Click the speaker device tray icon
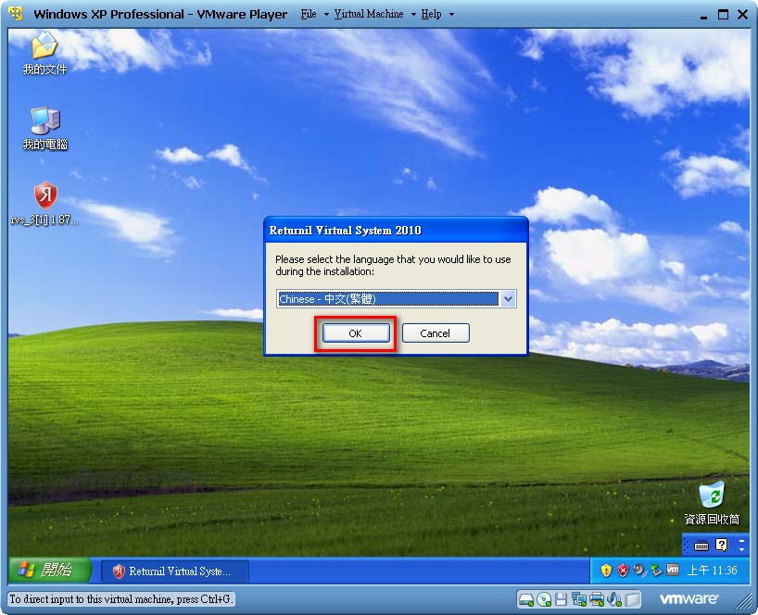The image size is (758, 615). (x=639, y=571)
